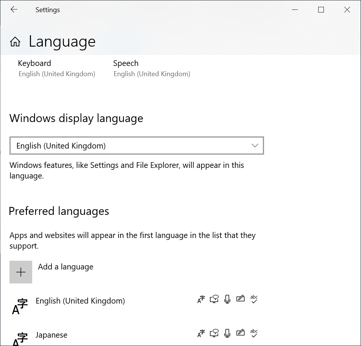Click the chevron on the display language combo box
The height and width of the screenshot is (346, 361).
click(255, 145)
